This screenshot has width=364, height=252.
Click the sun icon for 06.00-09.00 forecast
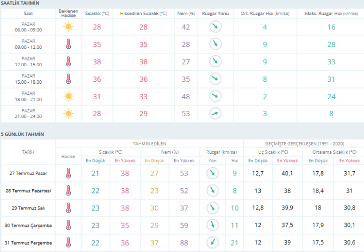click(68, 27)
